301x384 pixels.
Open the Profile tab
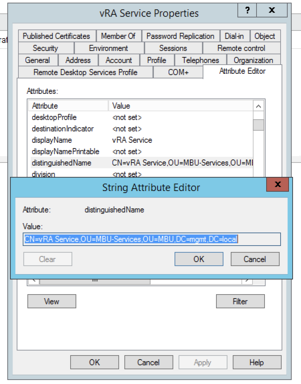[157, 60]
